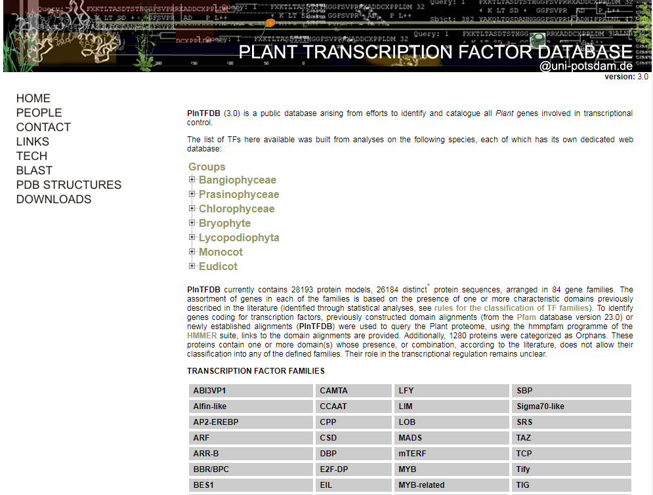This screenshot has width=653, height=495.
Task: Expand the Chlorophyceae group node
Action: 192,208
